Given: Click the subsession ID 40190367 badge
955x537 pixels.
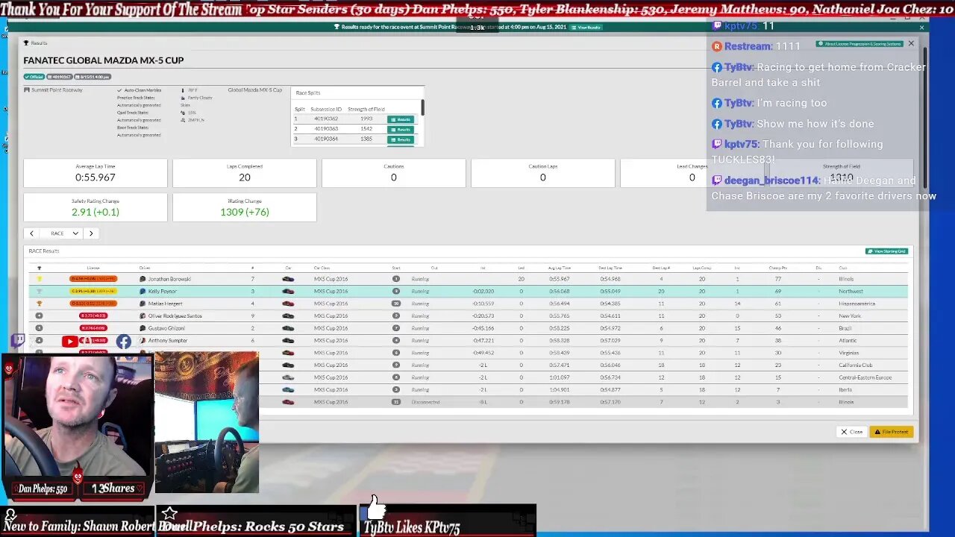Looking at the screenshot, I should [x=60, y=77].
